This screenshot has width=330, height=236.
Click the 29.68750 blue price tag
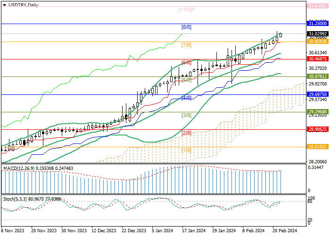coord(317,94)
